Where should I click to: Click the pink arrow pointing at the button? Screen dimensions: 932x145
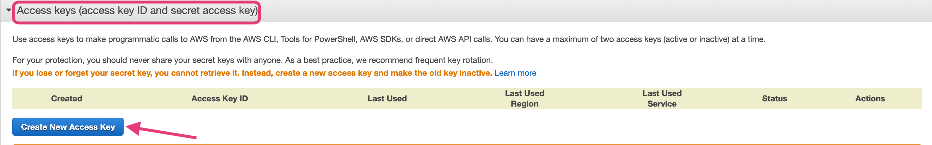point(163,131)
